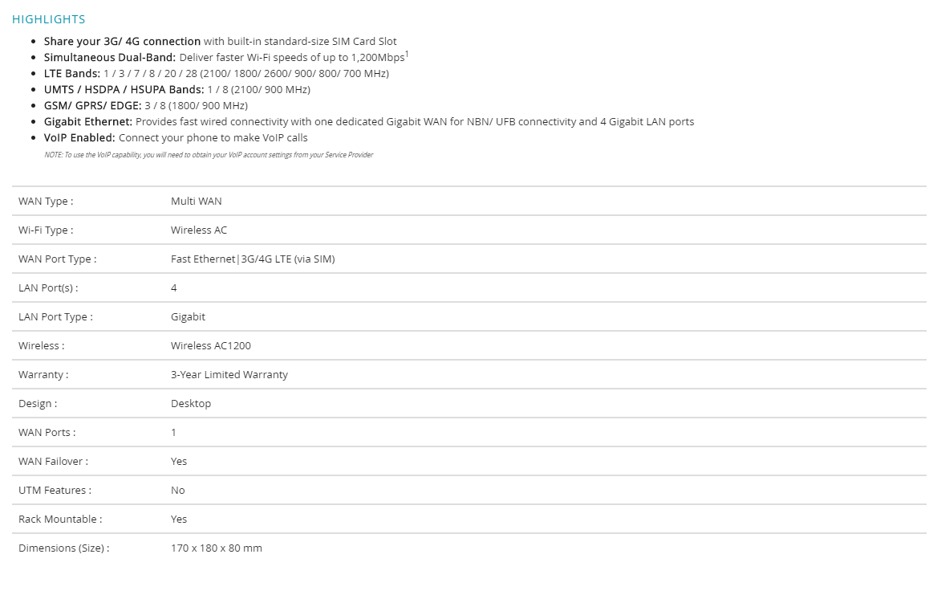Viewport: 929px width, 591px height.
Task: Click the VoIP NOTE fine print
Action: pos(208,155)
